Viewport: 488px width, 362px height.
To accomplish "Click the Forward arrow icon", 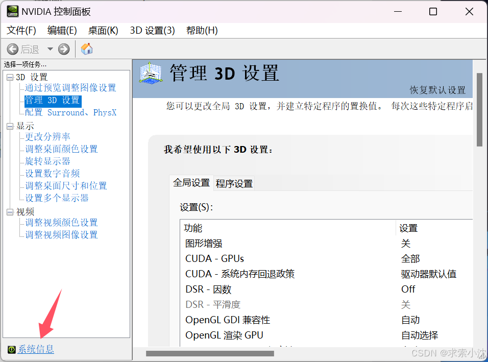I will click(x=64, y=49).
